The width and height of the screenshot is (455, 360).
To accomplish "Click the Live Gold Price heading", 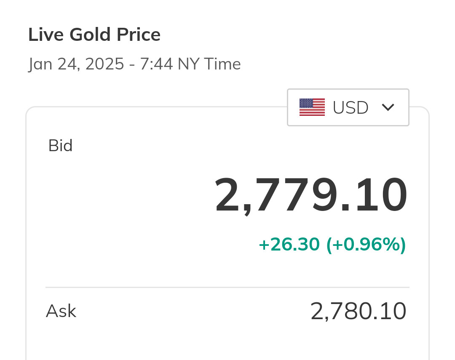I will 94,35.
